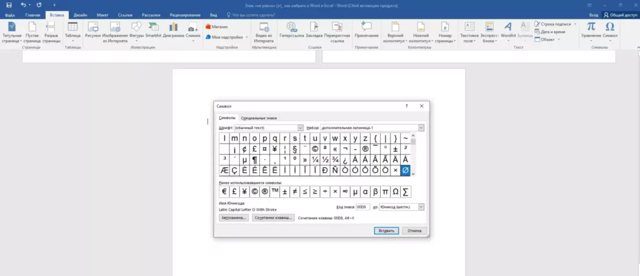The height and width of the screenshot is (276, 640).
Task: Click the Вставить button in Символ dialog
Action: click(386, 231)
